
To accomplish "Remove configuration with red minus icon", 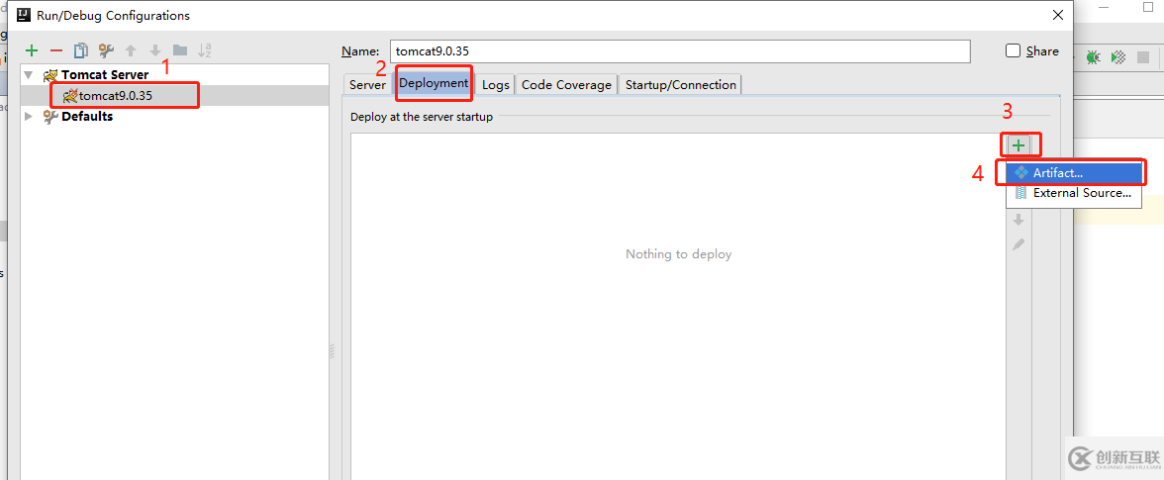I will click(x=55, y=50).
